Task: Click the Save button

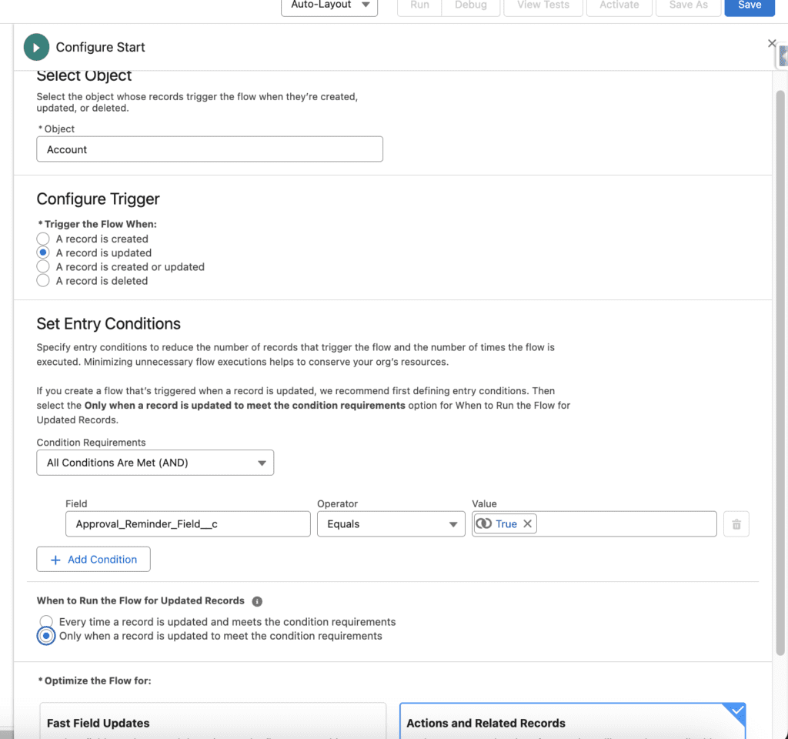Action: [x=749, y=5]
